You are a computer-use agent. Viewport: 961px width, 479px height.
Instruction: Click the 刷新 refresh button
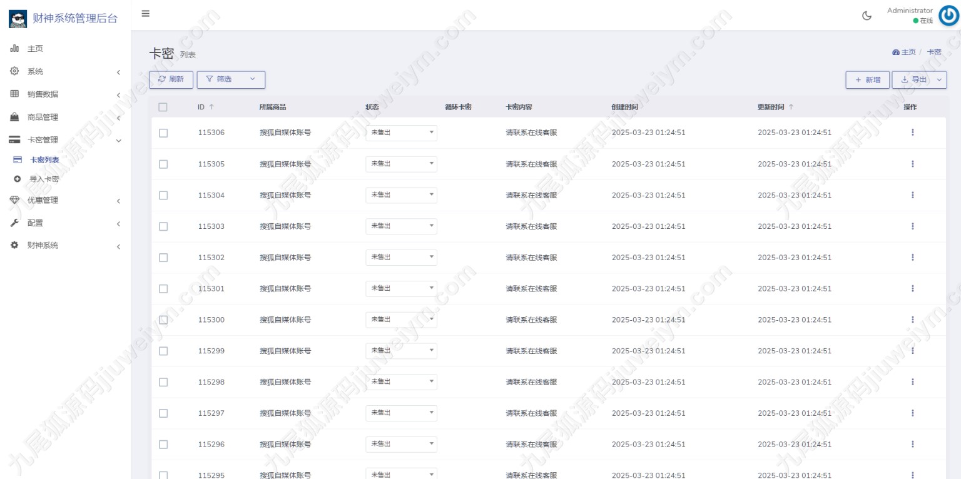171,79
